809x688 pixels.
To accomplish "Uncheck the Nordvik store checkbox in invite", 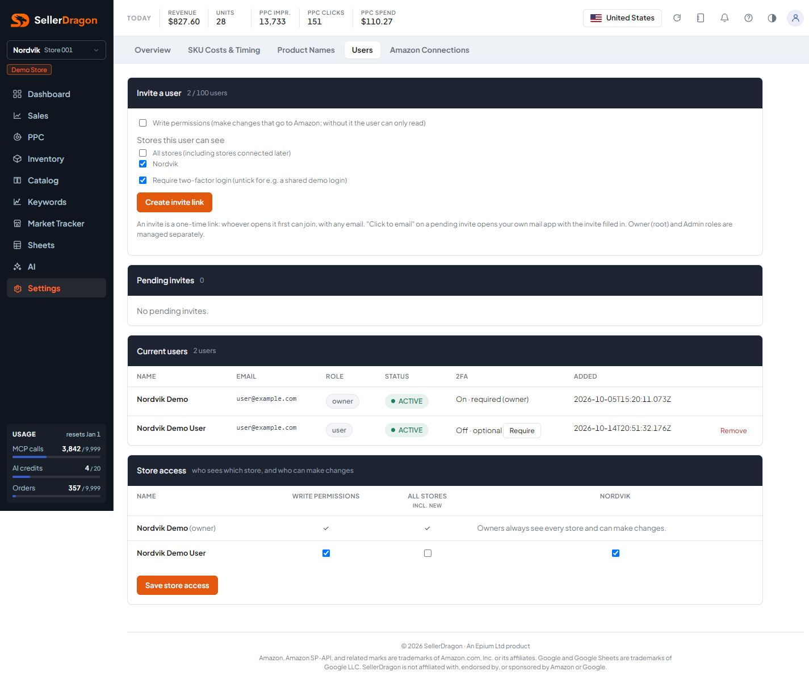I will pos(143,164).
